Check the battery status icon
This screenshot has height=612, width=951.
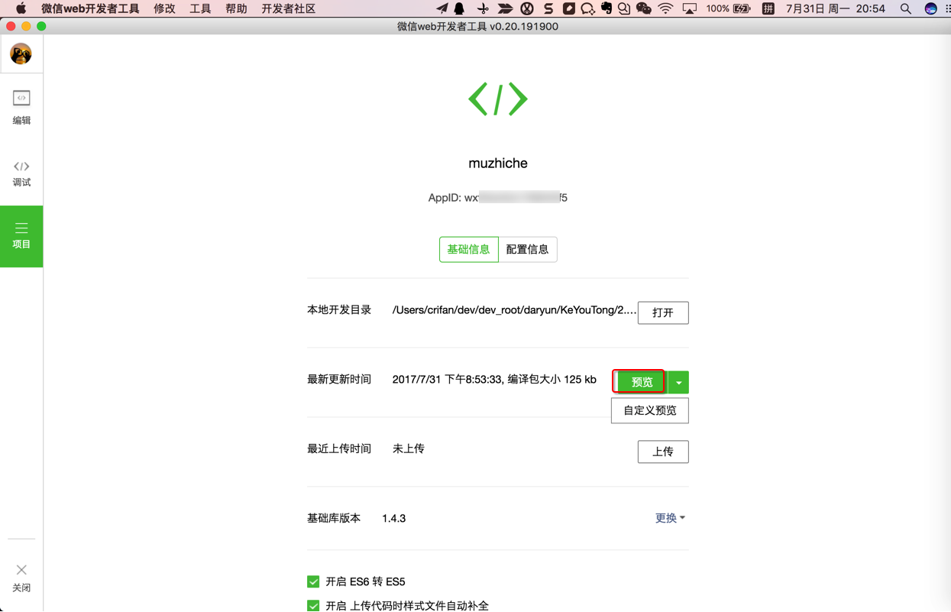click(x=742, y=8)
